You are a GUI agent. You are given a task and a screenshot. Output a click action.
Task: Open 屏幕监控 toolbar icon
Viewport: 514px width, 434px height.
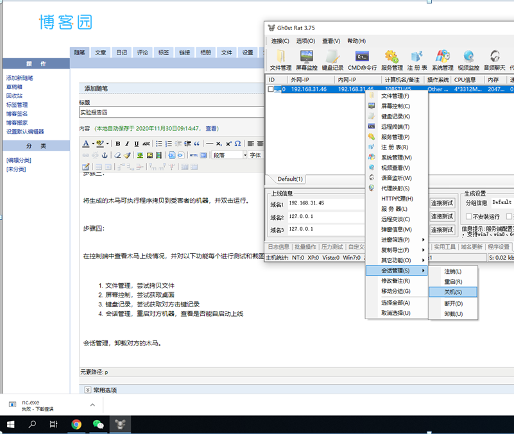pyautogui.click(x=307, y=60)
